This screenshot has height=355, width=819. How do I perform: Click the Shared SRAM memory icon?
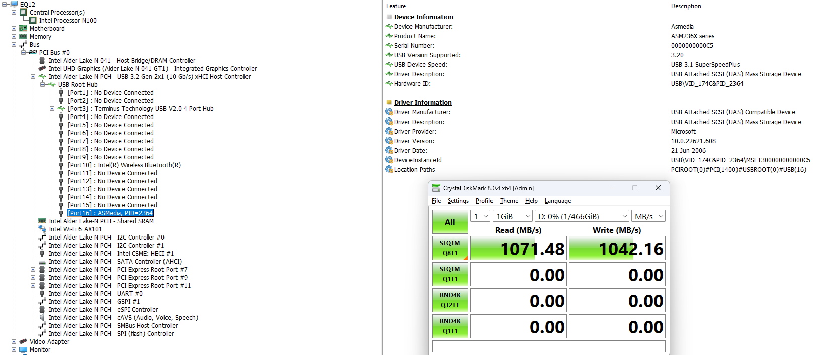pyautogui.click(x=42, y=221)
